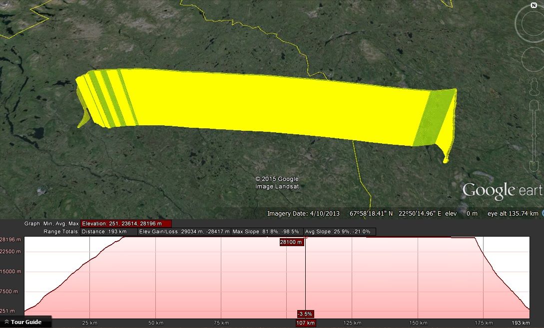Image resolution: width=544 pixels, height=328 pixels.
Task: Click the Elev Gain/Loss statistic box
Action: tap(184, 232)
